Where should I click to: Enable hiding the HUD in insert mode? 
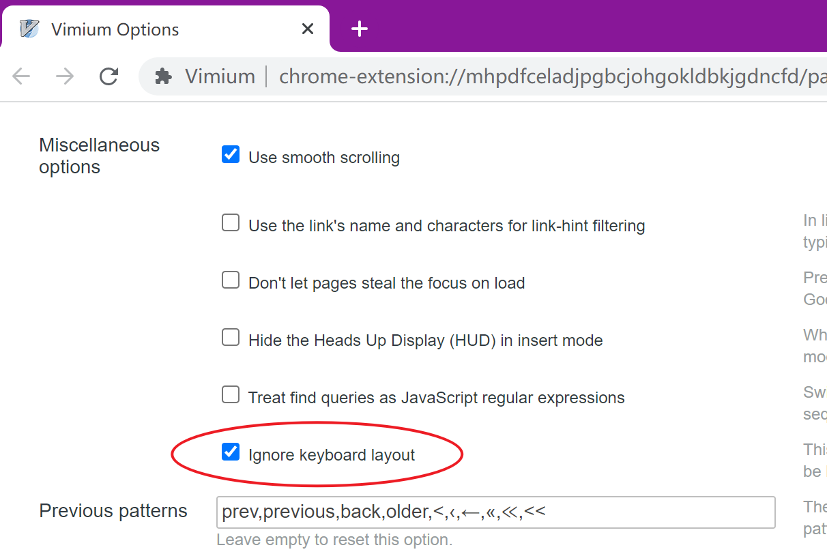click(231, 337)
